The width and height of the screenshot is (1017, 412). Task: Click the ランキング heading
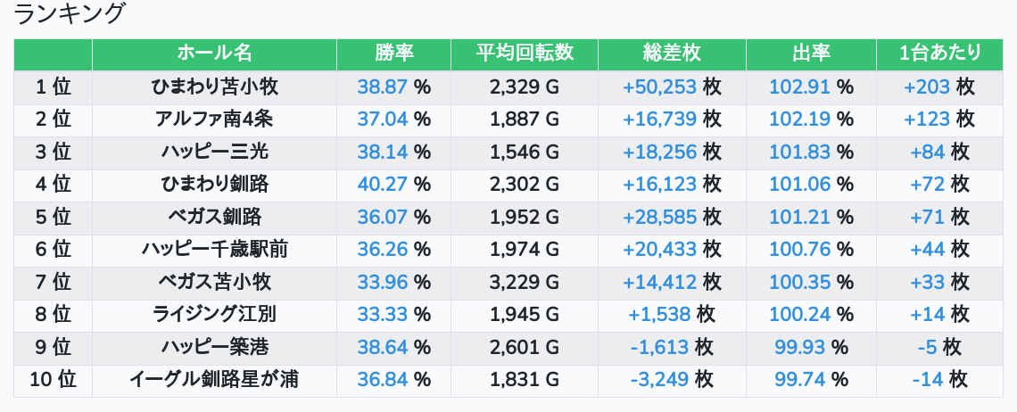[70, 14]
